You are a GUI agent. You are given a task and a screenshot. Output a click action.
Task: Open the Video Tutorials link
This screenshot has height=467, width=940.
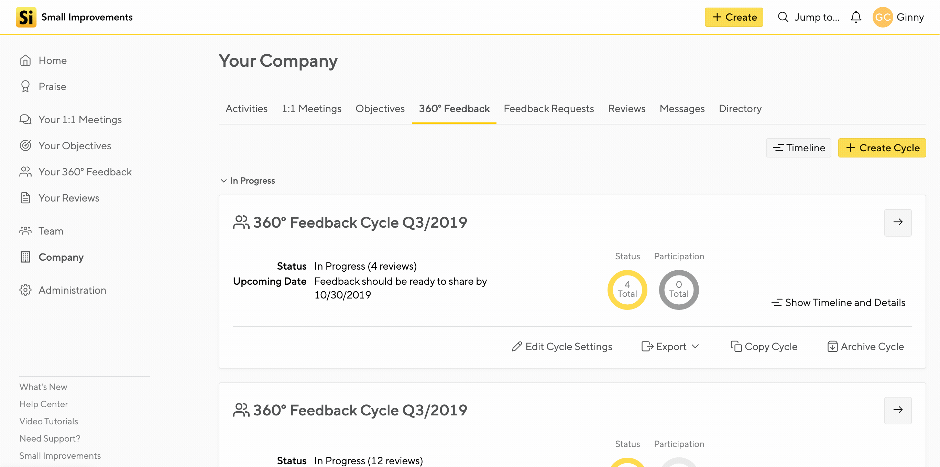tap(48, 421)
